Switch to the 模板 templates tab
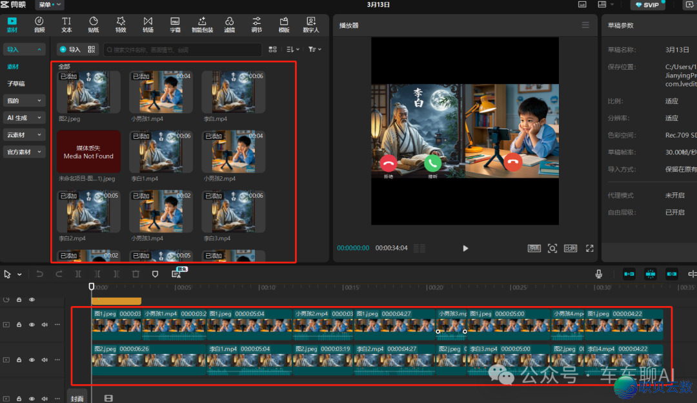Viewport: 697px width, 403px height. click(283, 25)
